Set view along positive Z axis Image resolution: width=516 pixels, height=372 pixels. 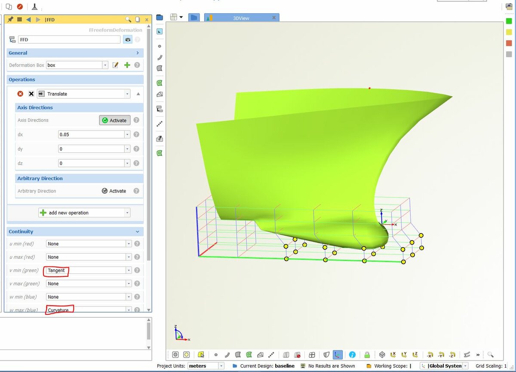[x=415, y=355]
